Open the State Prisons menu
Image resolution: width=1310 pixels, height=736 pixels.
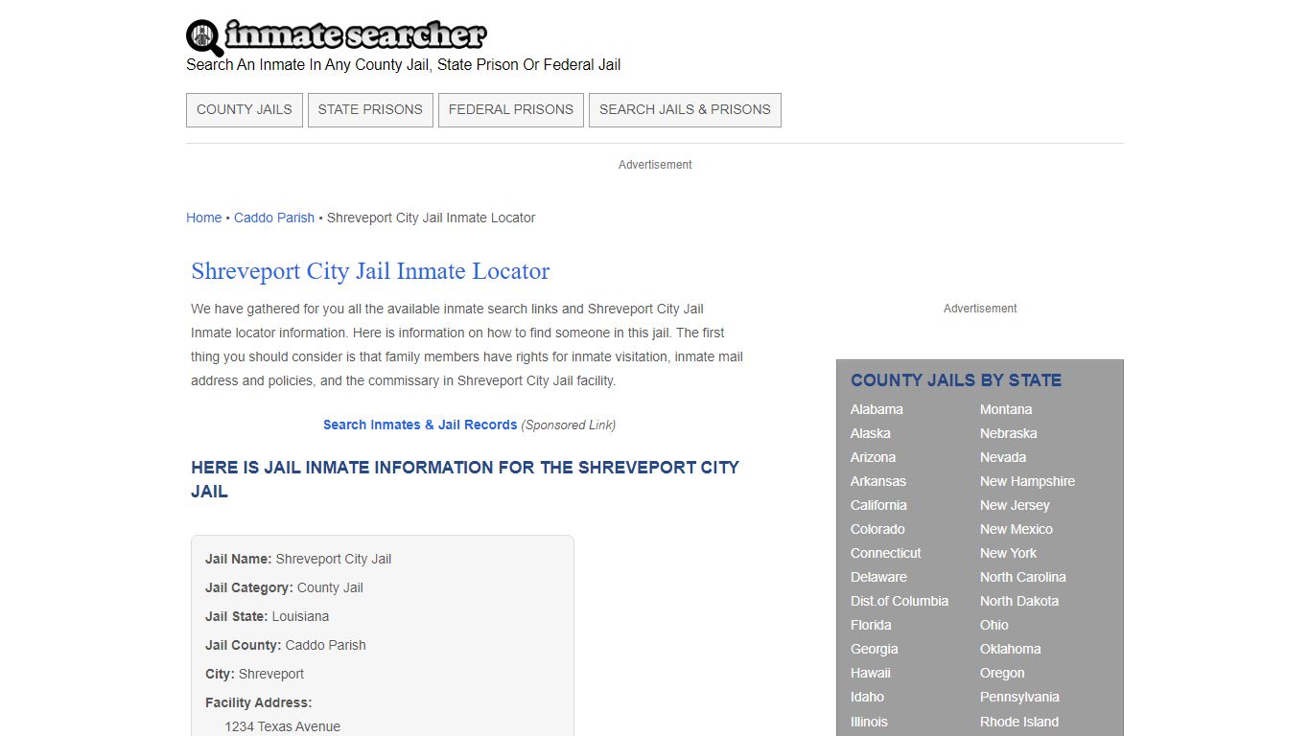(x=370, y=109)
